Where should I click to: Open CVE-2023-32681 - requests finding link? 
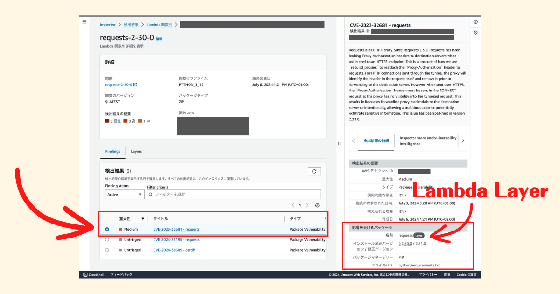pyautogui.click(x=176, y=229)
